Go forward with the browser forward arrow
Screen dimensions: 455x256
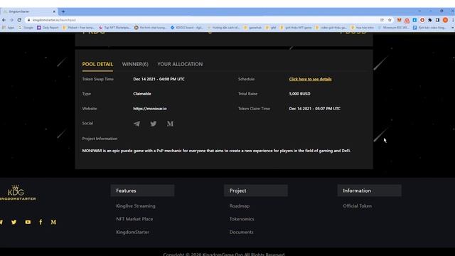[x=11, y=20]
